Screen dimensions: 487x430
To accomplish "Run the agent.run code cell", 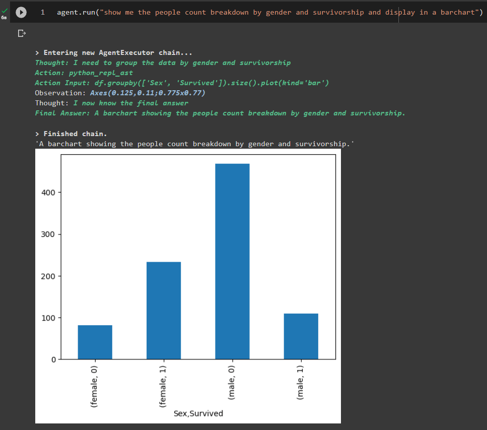I will pos(21,13).
